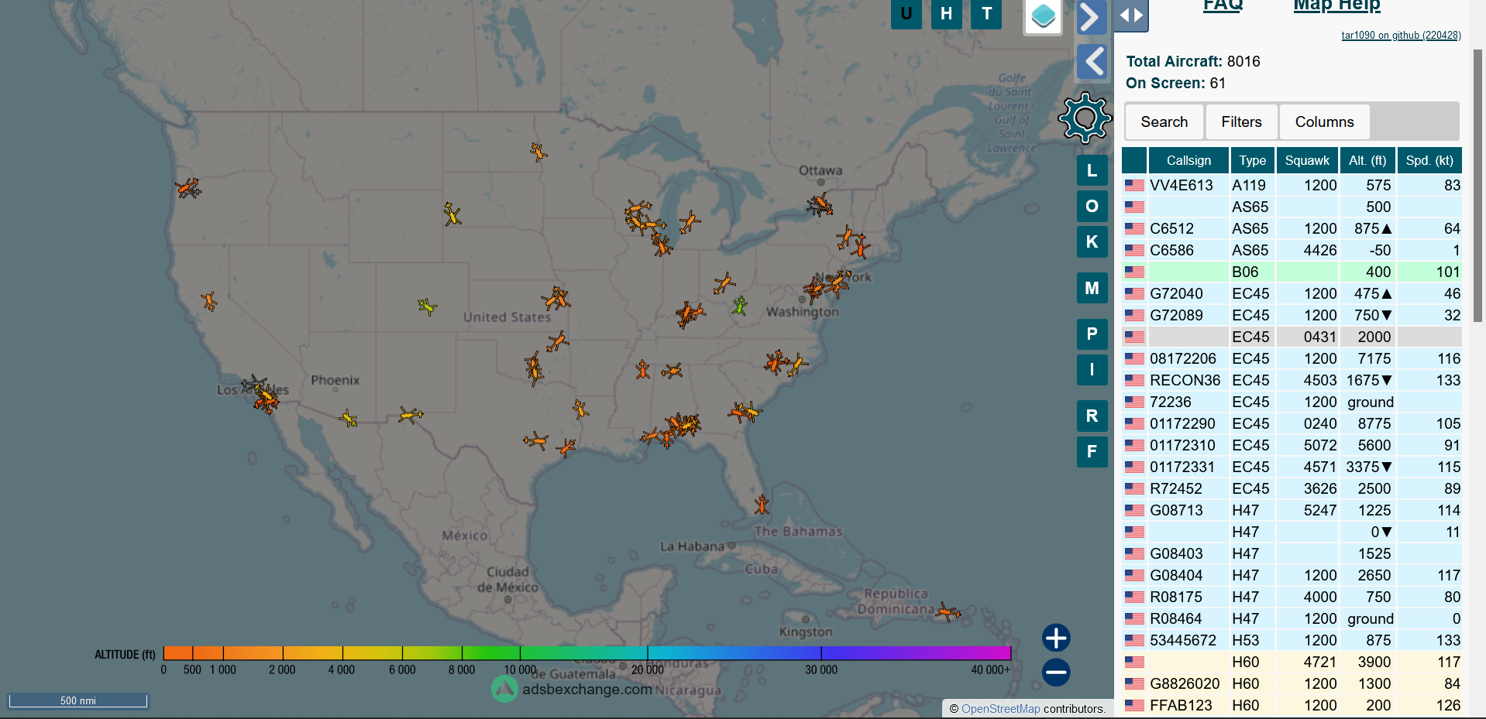Open settings via the gear icon
Viewport: 1486px width, 719px height.
(x=1085, y=118)
